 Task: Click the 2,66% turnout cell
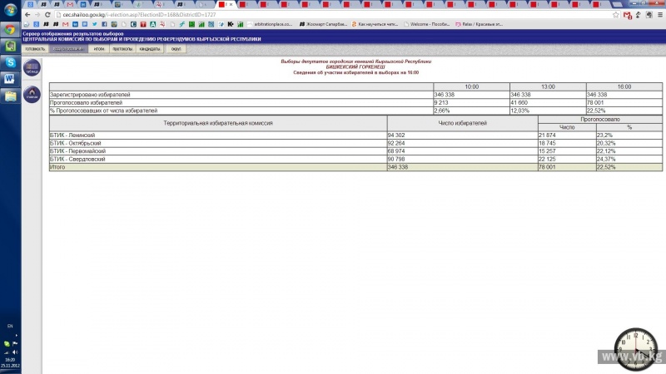tap(471, 111)
